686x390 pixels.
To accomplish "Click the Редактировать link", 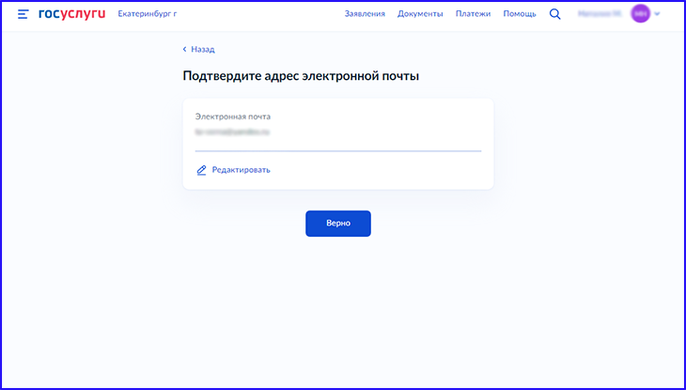I will (241, 170).
